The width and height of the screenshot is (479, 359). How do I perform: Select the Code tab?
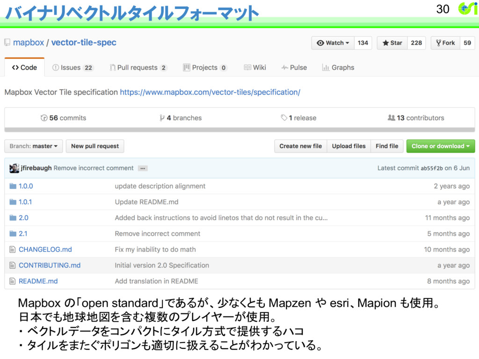coord(24,67)
